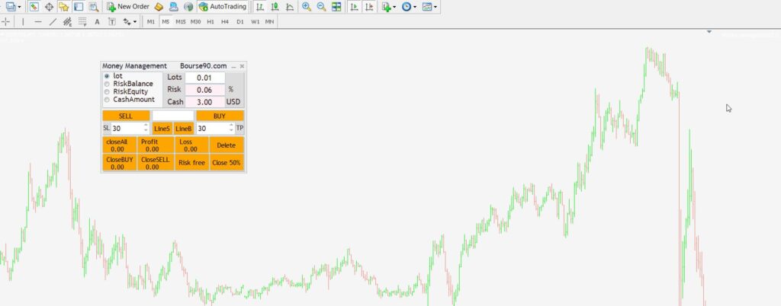The image size is (781, 306).
Task: Click the Cash field showing 3.00
Action: 204,102
